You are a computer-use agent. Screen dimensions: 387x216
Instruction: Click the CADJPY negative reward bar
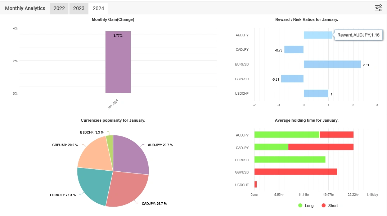click(294, 50)
